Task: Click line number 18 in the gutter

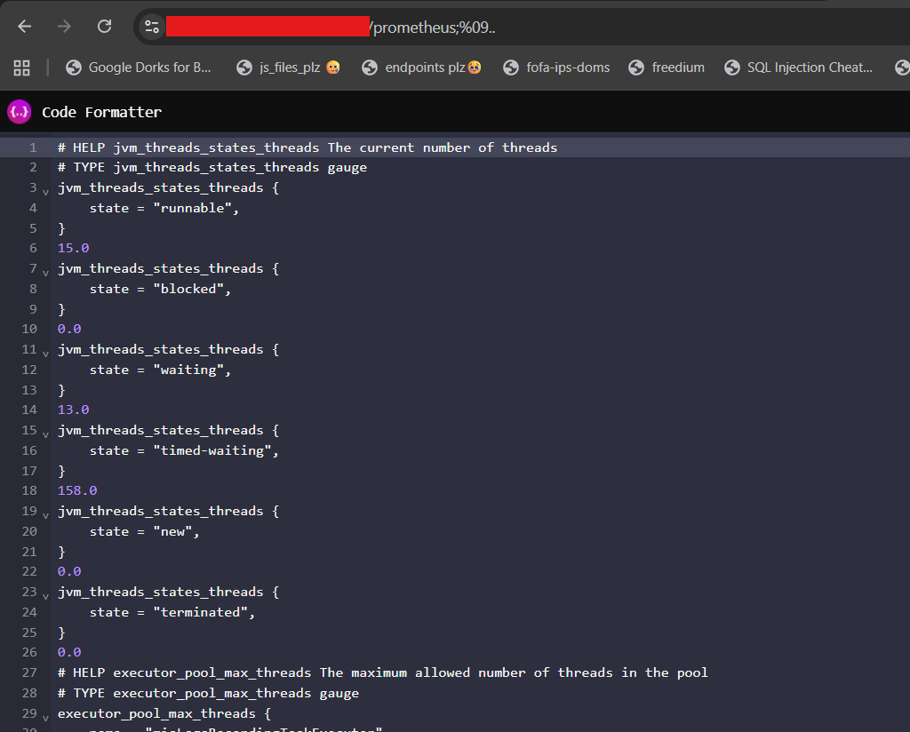Action: tap(29, 490)
